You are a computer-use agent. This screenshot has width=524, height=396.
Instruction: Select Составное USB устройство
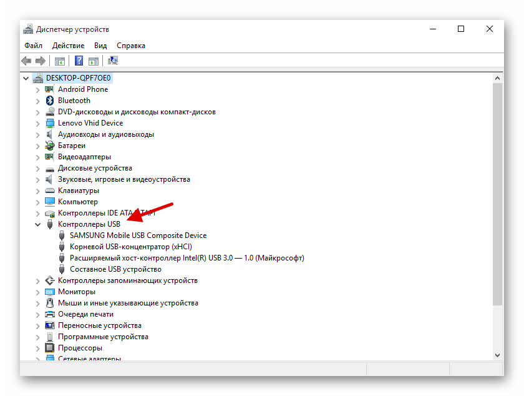point(115,269)
